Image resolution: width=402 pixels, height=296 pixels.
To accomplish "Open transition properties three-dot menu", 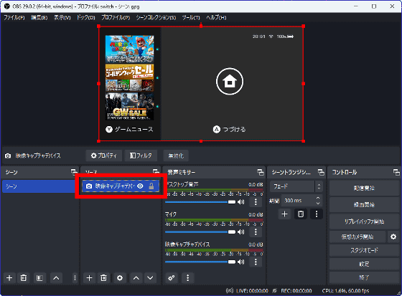I will coord(317,214).
